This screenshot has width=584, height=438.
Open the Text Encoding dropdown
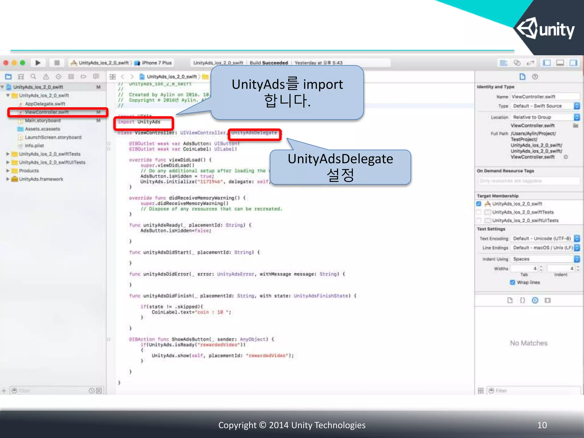tap(545, 238)
